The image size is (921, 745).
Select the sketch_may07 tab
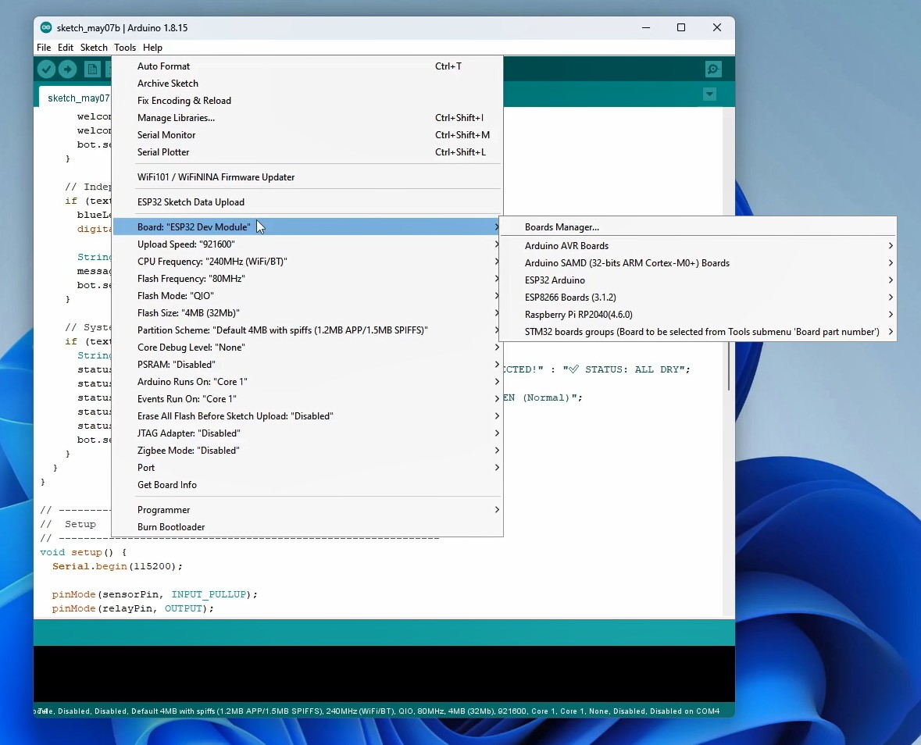(75, 98)
